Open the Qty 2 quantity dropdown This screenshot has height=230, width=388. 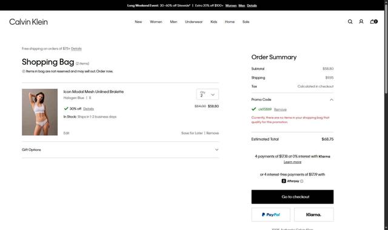click(207, 94)
